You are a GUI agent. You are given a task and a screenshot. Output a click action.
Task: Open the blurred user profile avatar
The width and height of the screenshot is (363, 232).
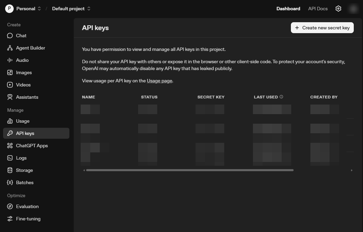click(353, 9)
